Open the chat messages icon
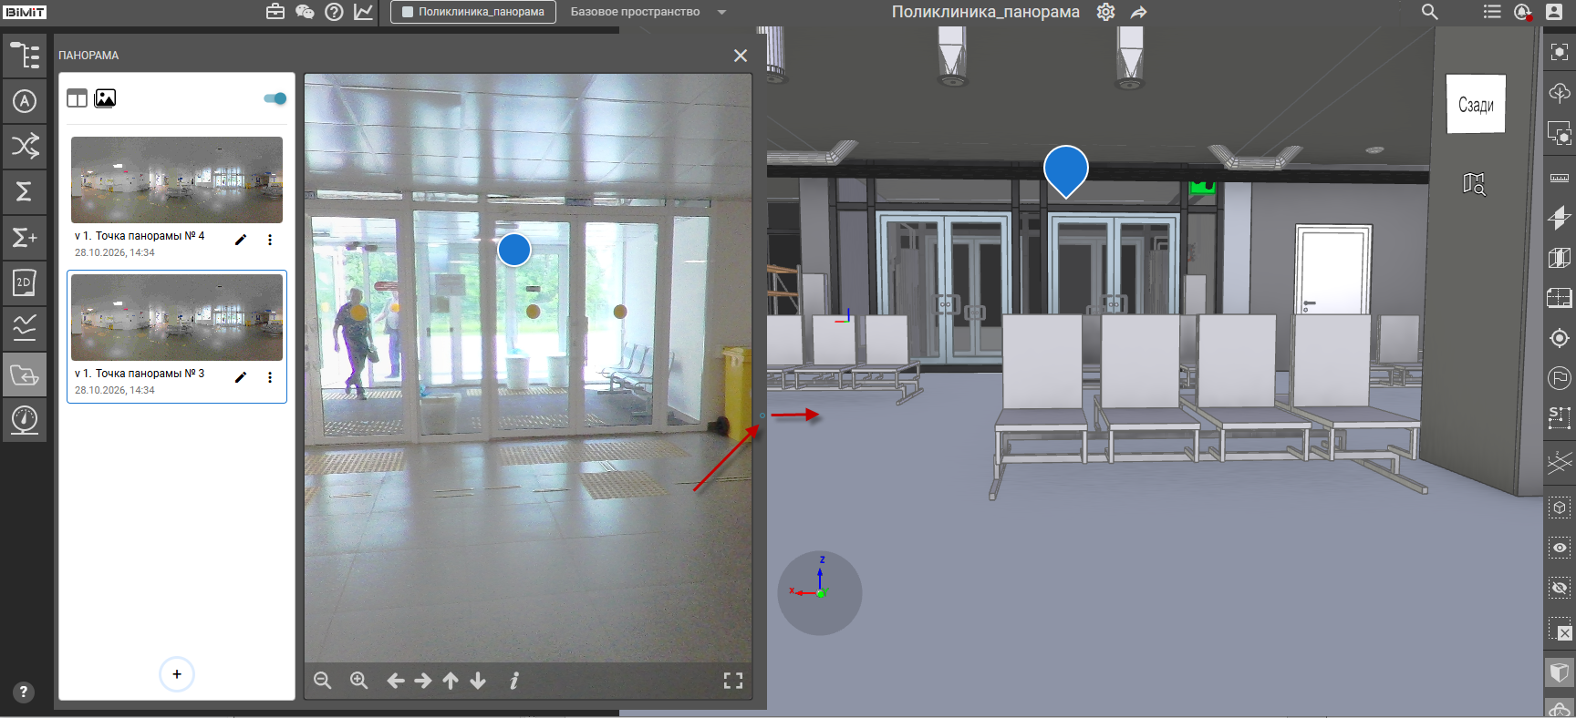 click(305, 12)
